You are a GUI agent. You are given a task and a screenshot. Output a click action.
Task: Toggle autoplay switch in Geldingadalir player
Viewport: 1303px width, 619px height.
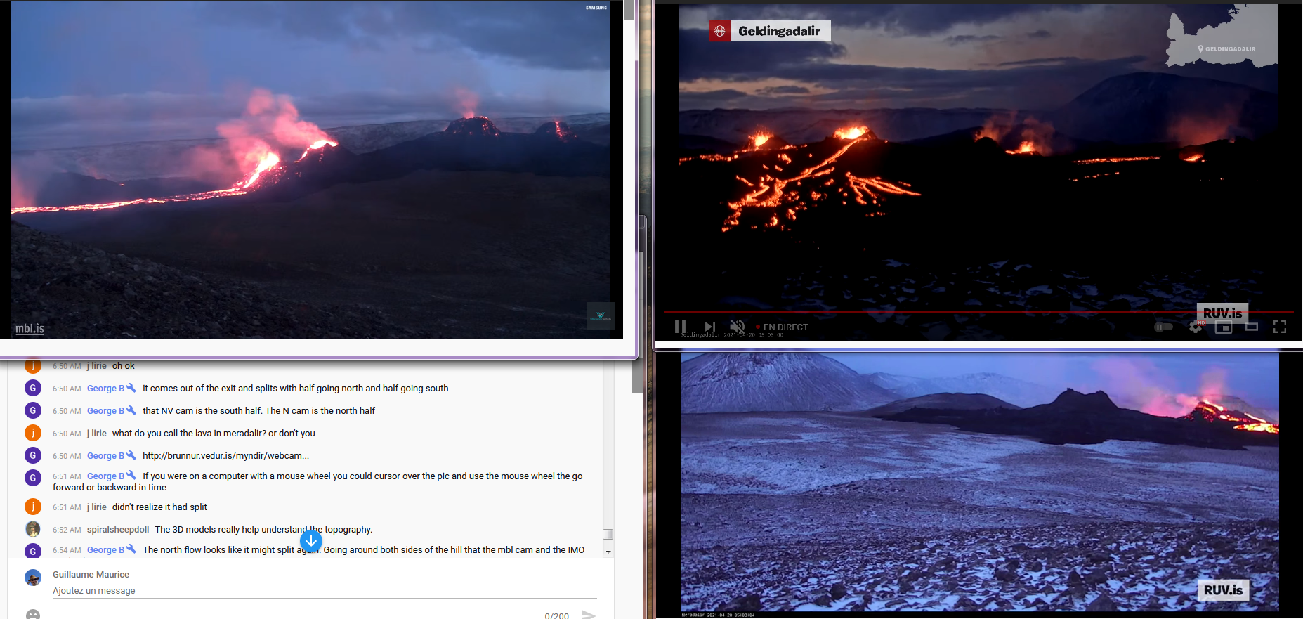[1163, 327]
